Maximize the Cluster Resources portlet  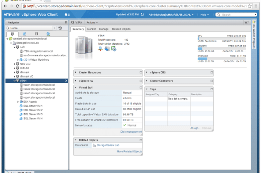point(141,72)
